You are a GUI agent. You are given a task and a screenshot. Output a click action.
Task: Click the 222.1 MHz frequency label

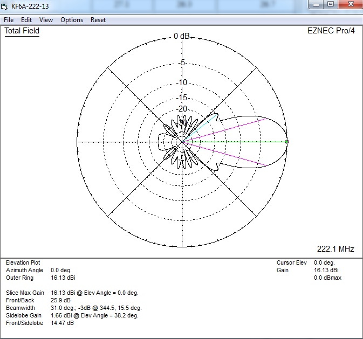336,248
